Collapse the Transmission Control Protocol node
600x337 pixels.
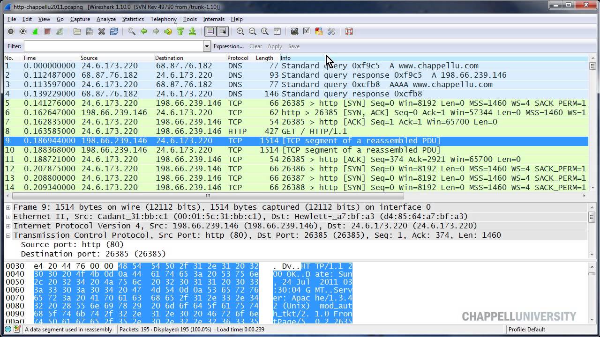click(x=8, y=235)
